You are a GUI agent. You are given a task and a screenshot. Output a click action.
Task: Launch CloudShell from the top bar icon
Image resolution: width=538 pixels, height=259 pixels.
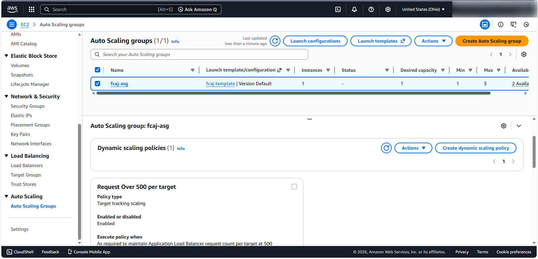[x=338, y=9]
